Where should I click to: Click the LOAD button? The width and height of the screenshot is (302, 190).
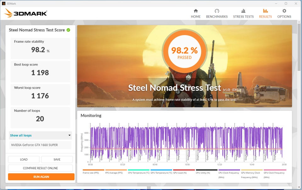(24, 160)
